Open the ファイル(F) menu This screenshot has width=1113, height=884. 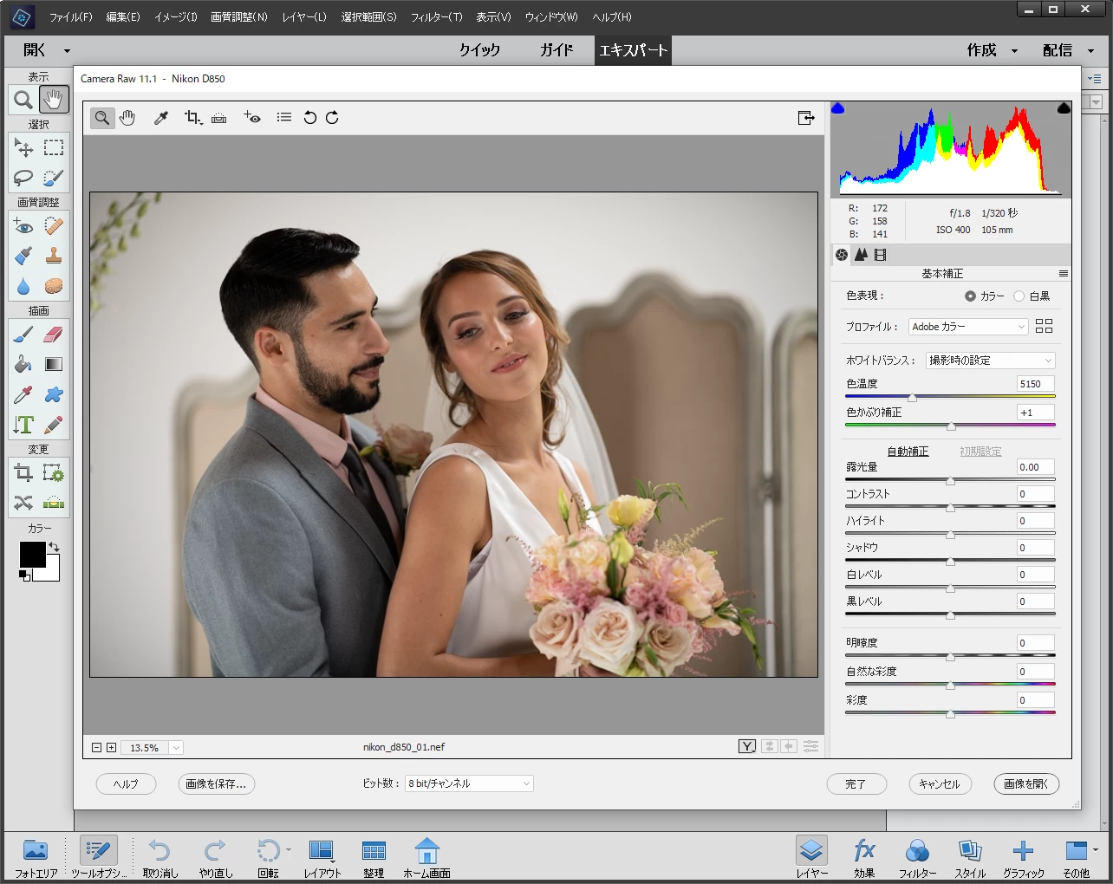(70, 17)
